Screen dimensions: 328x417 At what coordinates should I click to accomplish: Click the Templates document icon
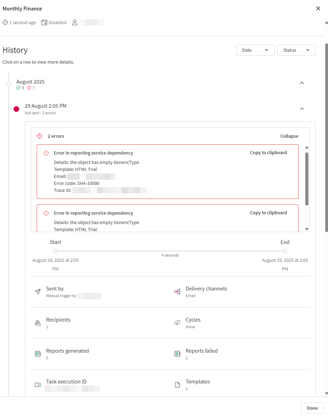tap(177, 384)
